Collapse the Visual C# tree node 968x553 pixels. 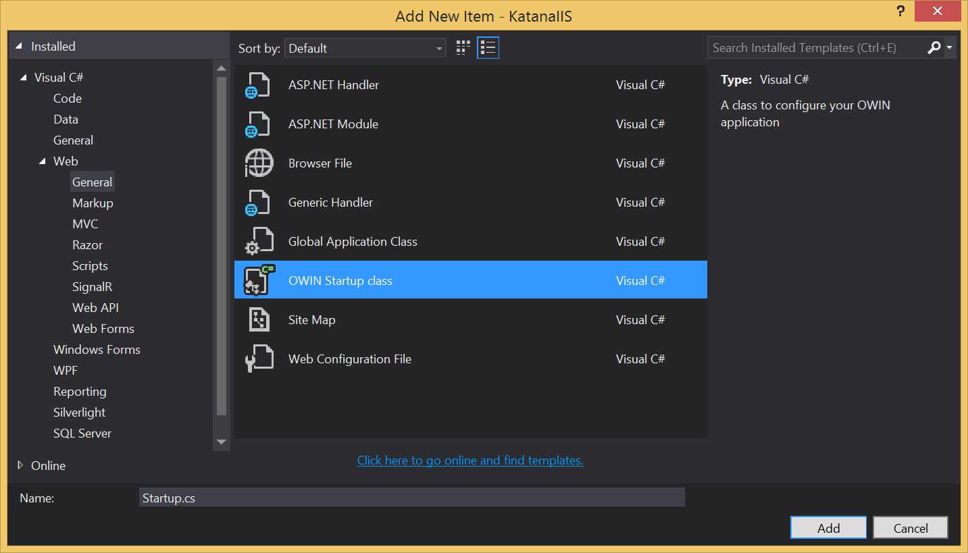24,78
